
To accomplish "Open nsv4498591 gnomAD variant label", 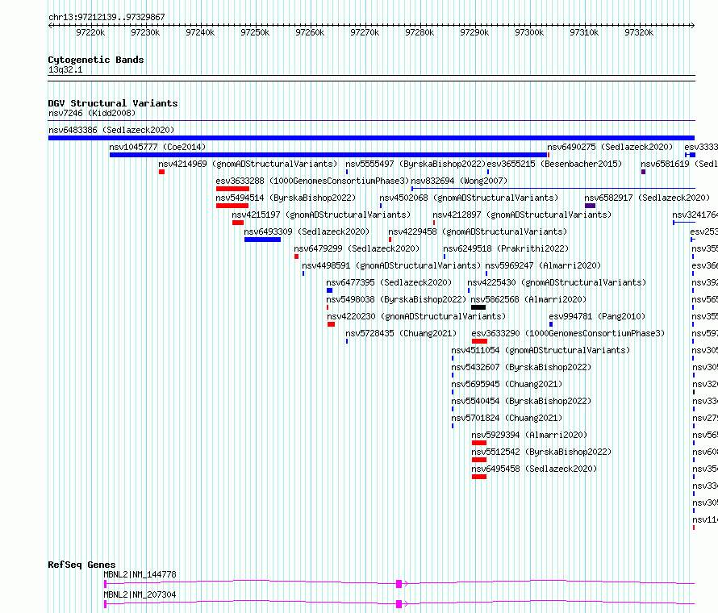I will [391, 265].
